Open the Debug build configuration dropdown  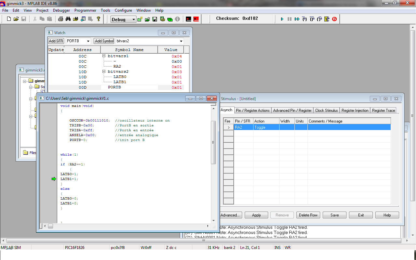pyautogui.click(x=133, y=19)
